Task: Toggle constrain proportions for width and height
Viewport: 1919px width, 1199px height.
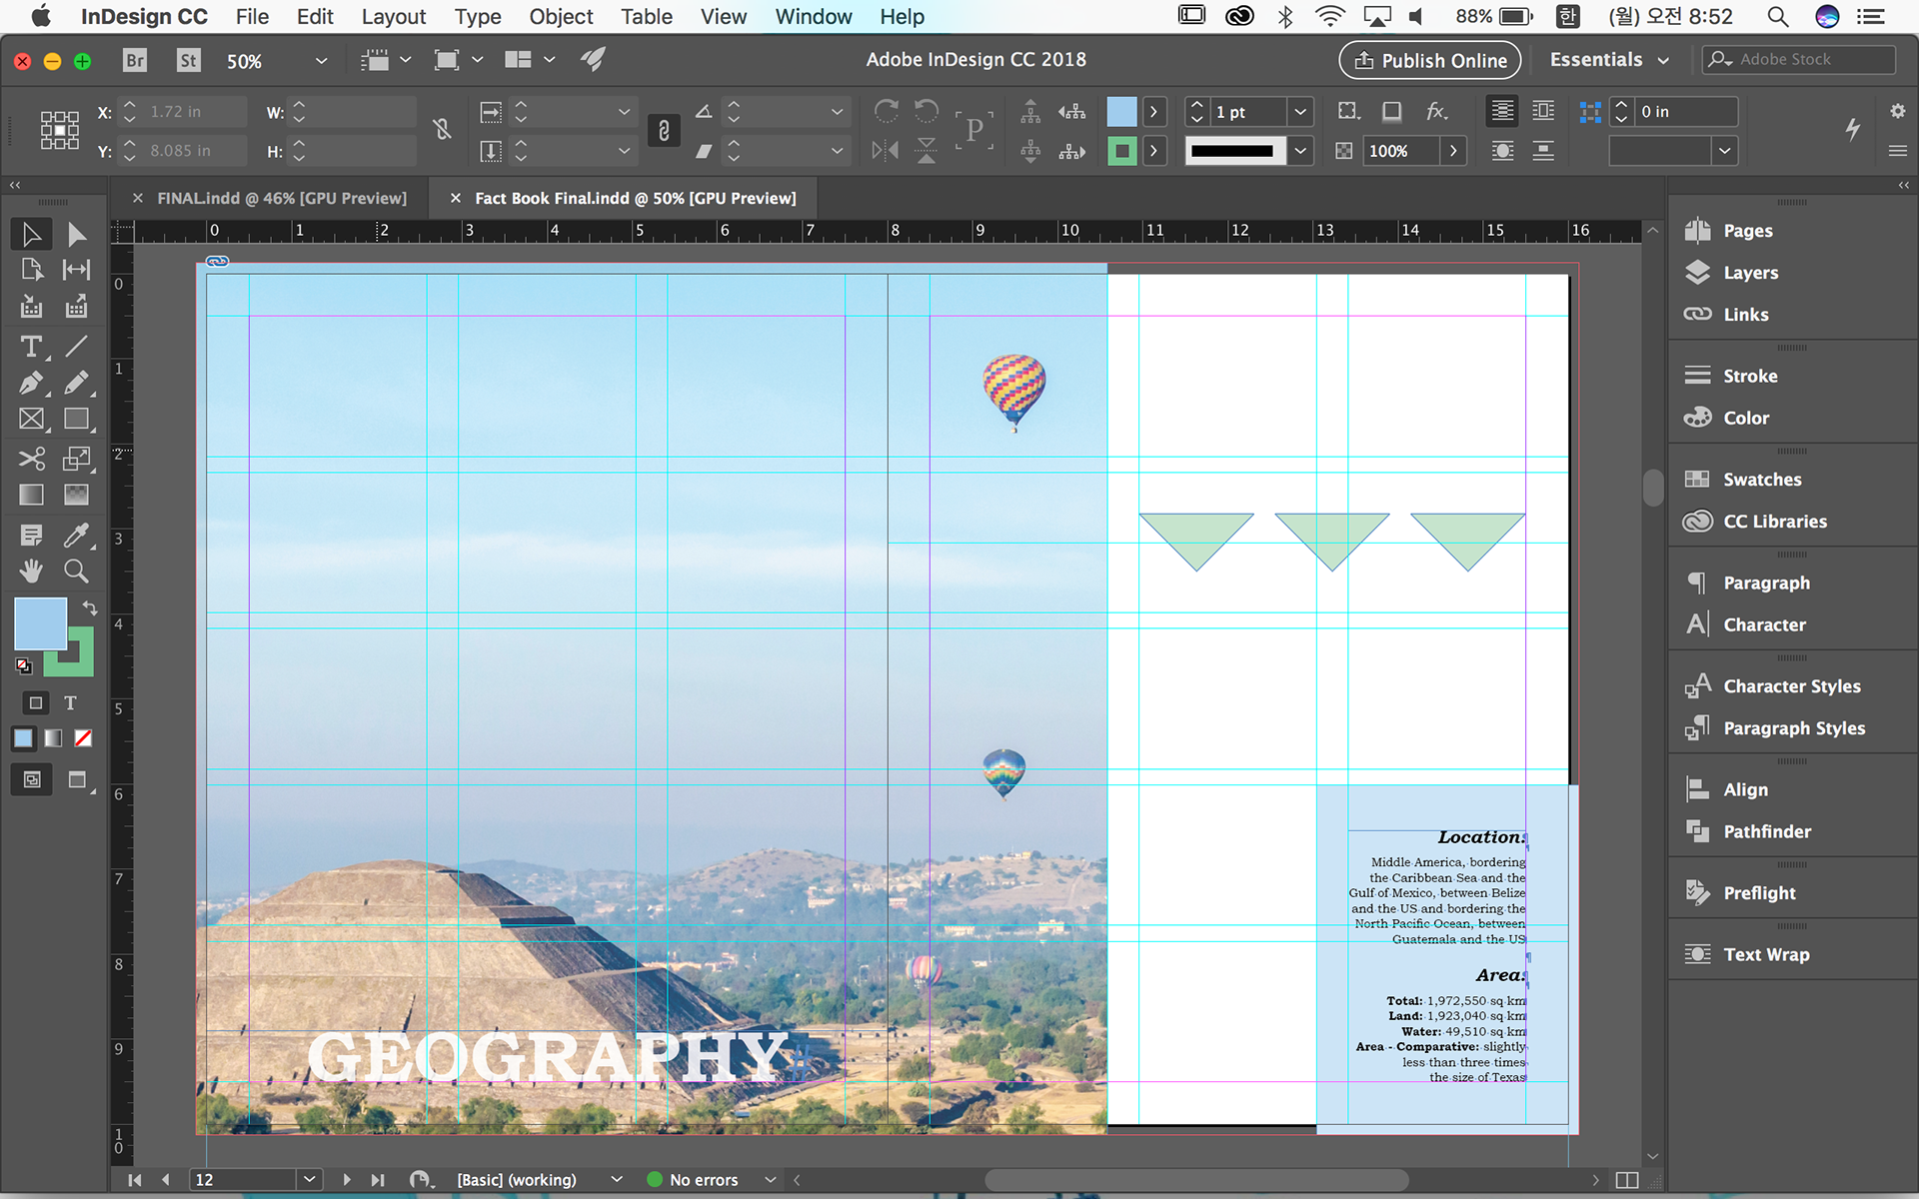Action: pyautogui.click(x=442, y=130)
